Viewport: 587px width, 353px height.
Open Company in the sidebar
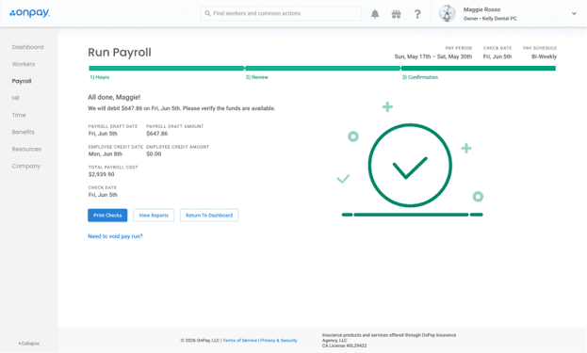click(x=26, y=166)
